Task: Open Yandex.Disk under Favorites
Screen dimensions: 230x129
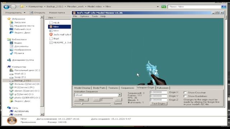Action: tap(20, 33)
